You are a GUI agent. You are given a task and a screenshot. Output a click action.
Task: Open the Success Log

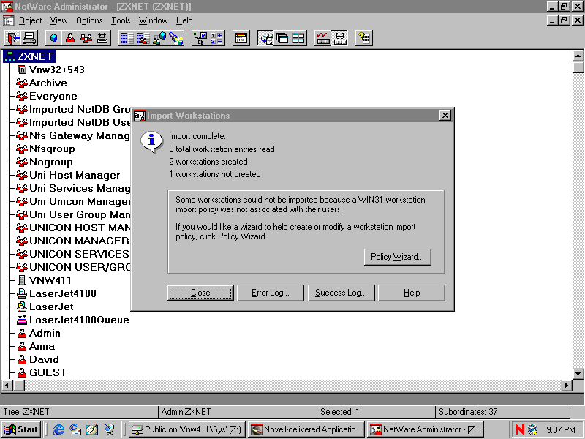[341, 293]
